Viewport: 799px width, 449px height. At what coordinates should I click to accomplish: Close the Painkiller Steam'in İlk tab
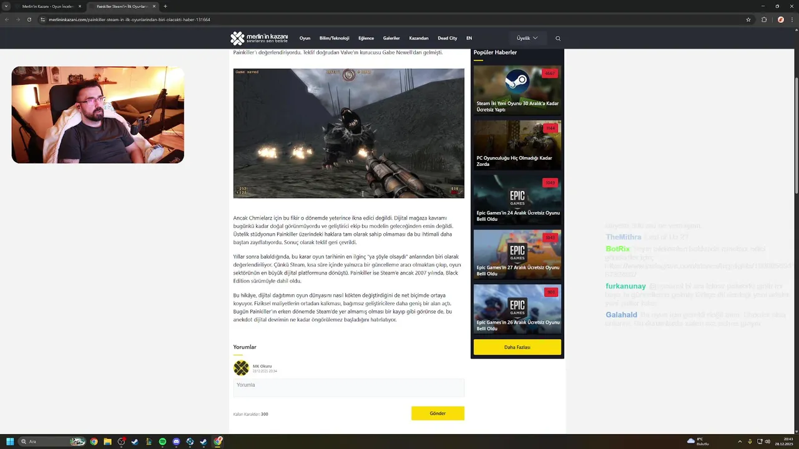154,6
